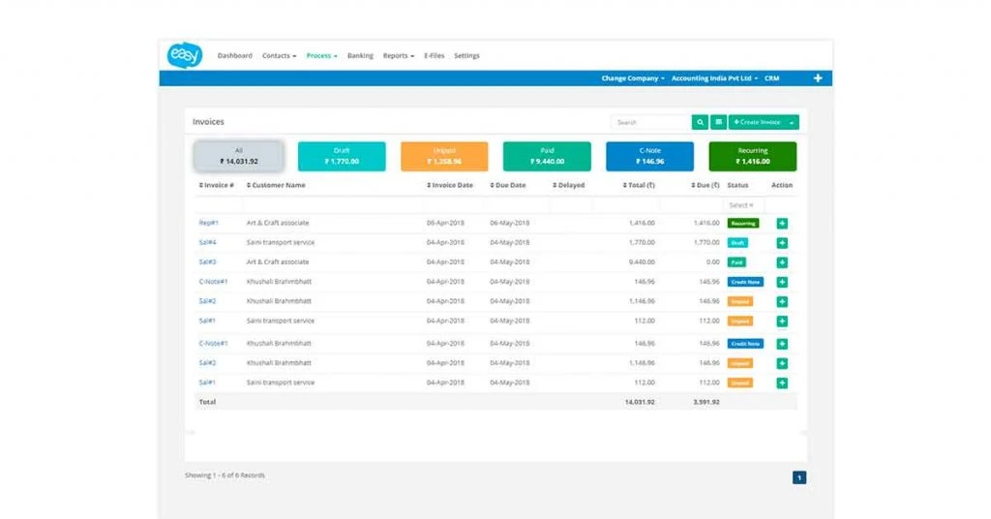991x519 pixels.
Task: Sort table by Total (₹) column
Action: click(x=639, y=185)
